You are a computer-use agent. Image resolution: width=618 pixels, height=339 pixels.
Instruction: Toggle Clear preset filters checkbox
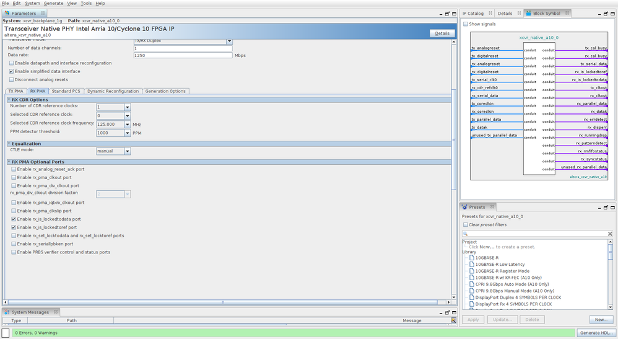pos(466,224)
